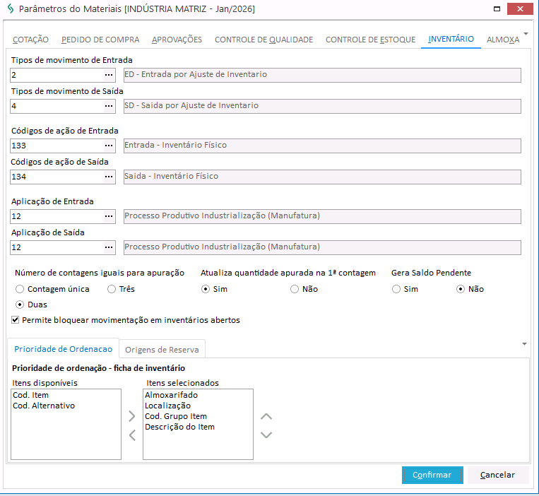The height and width of the screenshot is (496, 539).
Task: Click Saida - Inventário Físico description field
Action: click(x=322, y=177)
